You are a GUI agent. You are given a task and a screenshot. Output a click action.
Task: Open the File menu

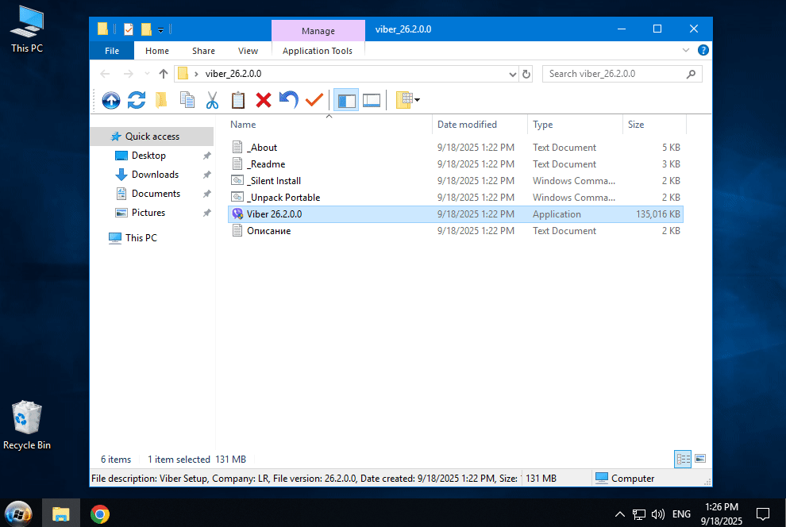112,51
